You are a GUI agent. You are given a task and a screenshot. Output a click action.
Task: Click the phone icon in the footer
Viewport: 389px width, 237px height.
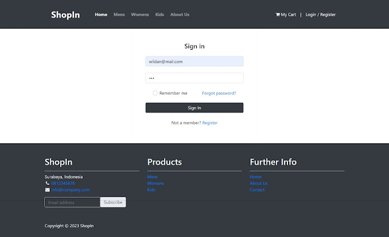47,183
